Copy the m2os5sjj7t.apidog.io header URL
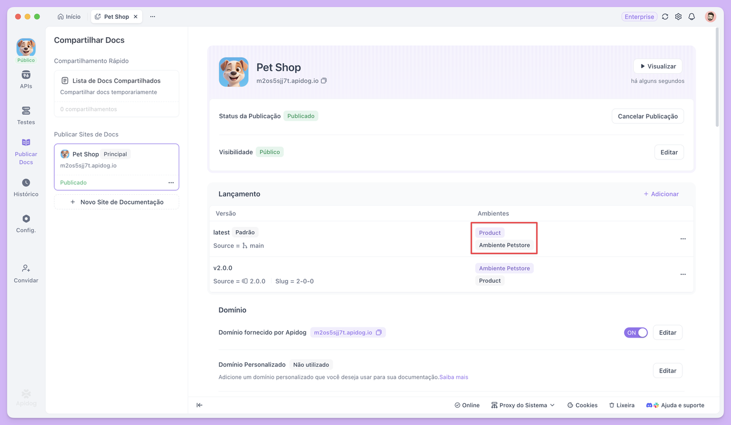The width and height of the screenshot is (731, 425). [x=324, y=81]
